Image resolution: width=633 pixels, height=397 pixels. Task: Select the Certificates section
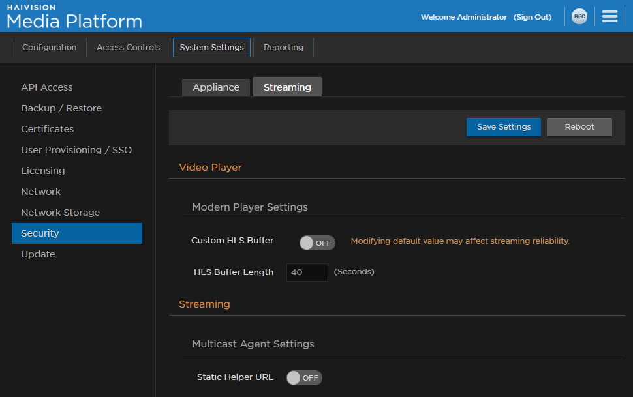47,128
